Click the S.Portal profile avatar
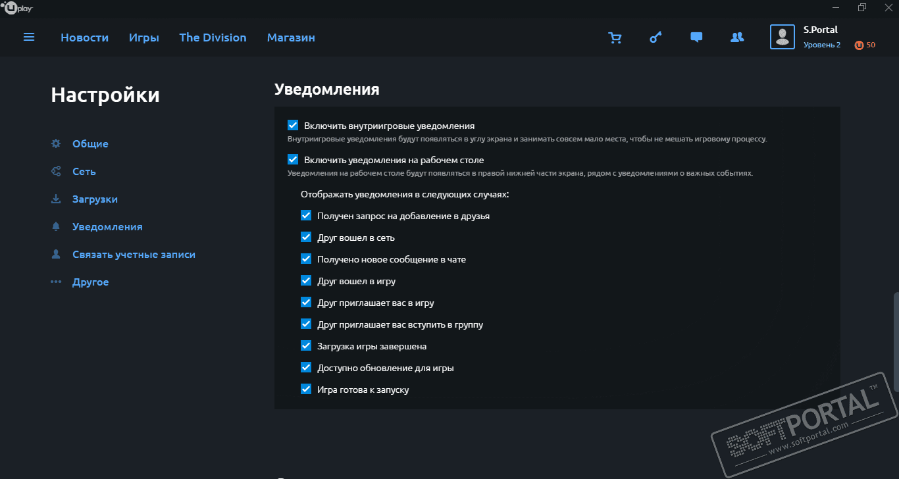Image resolution: width=899 pixels, height=479 pixels. [x=782, y=37]
